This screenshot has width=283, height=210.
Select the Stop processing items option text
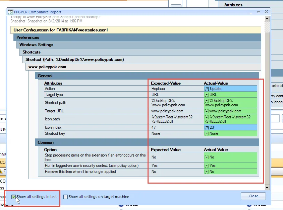[95, 157]
